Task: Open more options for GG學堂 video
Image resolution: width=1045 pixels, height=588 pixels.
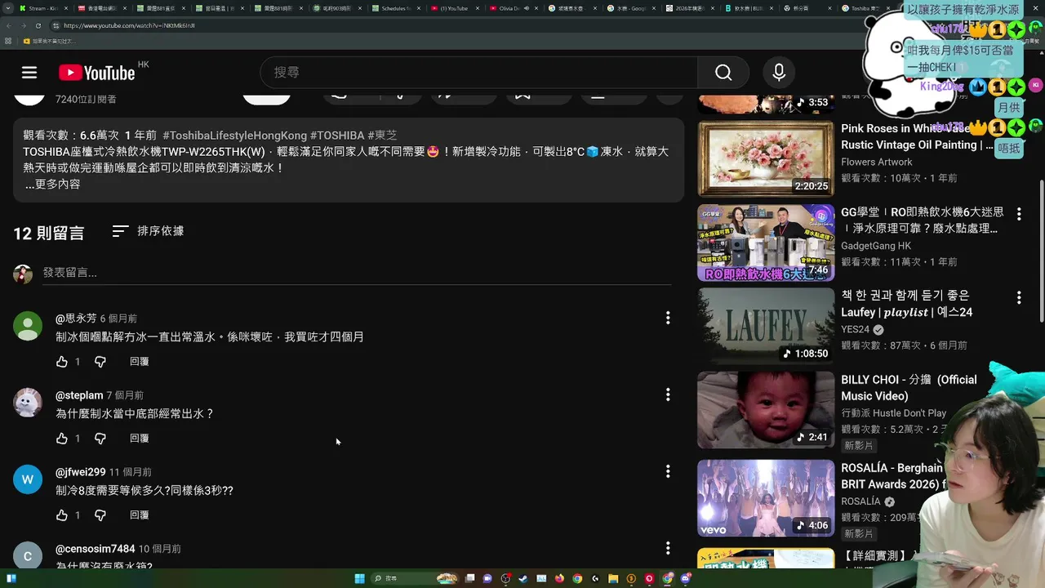Action: 1019,214
